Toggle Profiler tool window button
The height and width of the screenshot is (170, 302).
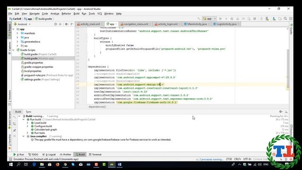coord(66,154)
